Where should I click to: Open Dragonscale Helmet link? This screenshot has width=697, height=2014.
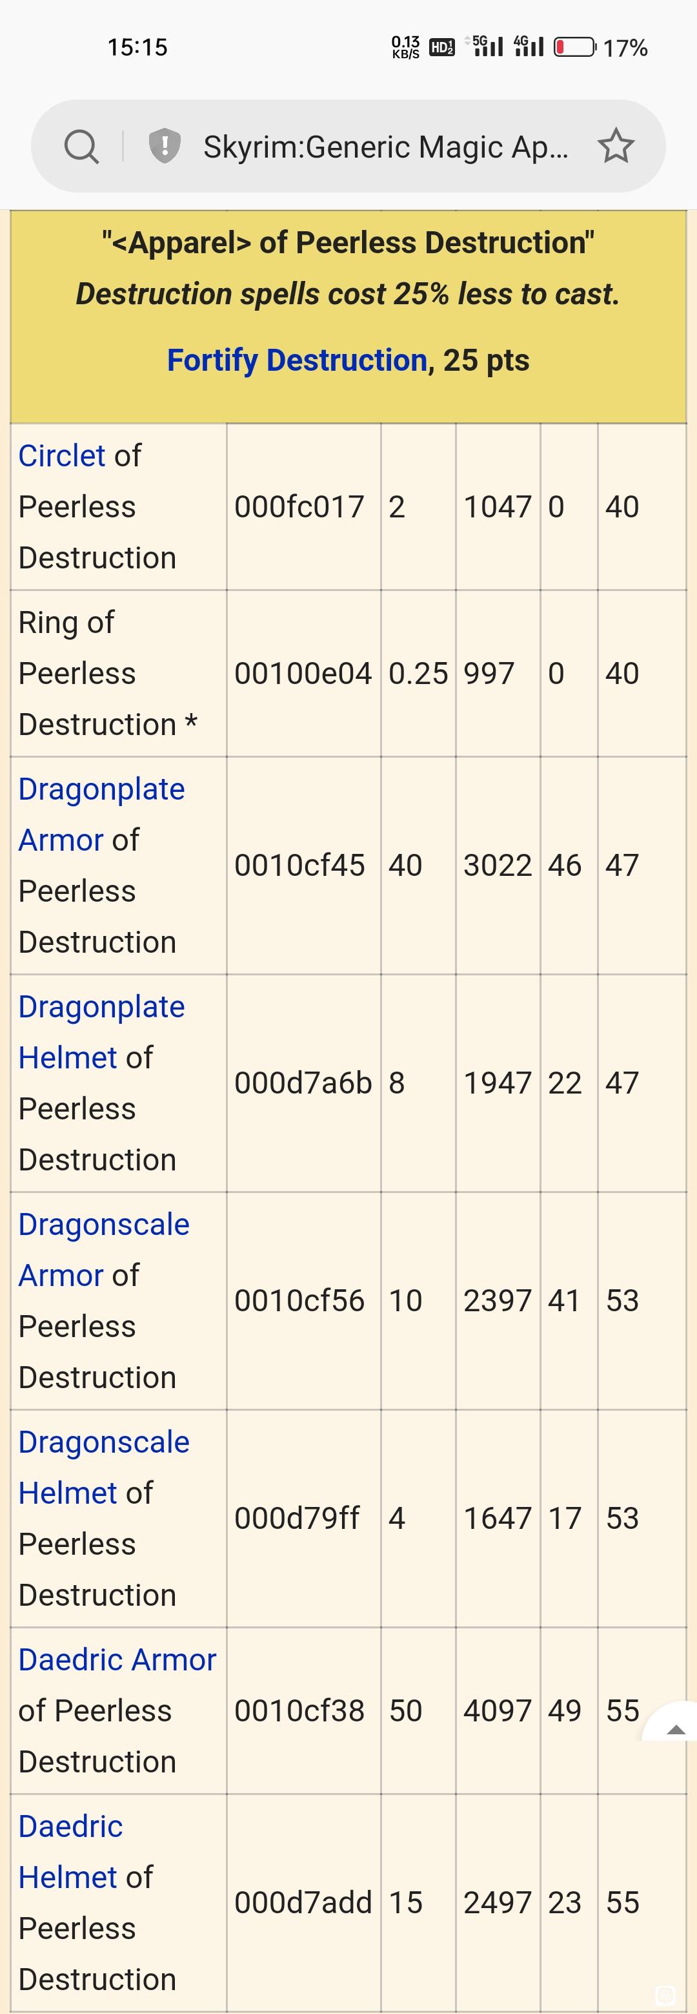point(104,1468)
